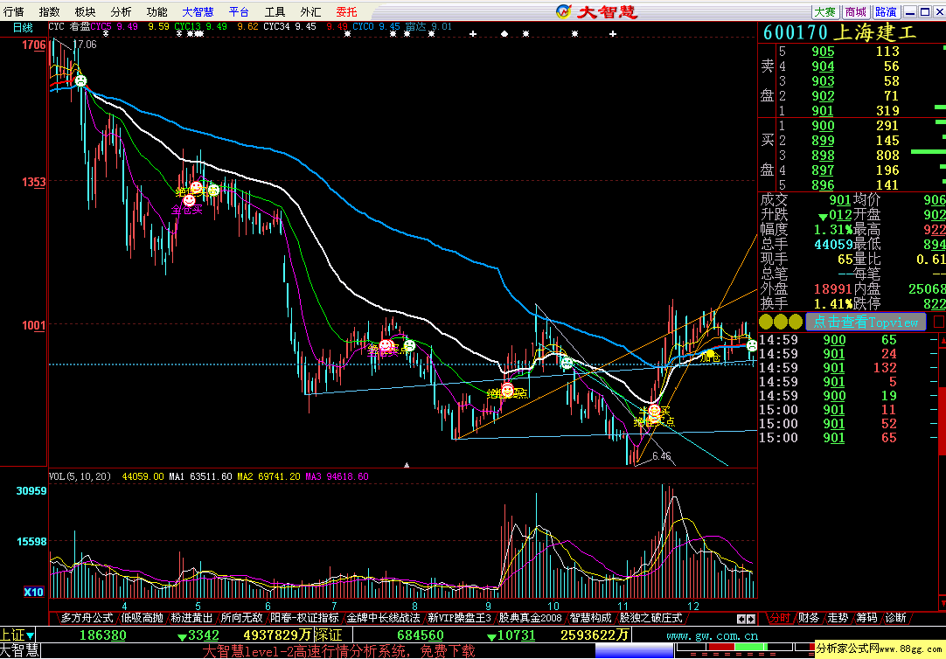Click the VOL(5,10,20) indicator label

80,476
